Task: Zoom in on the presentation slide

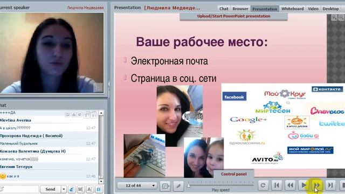Action: click(x=334, y=18)
